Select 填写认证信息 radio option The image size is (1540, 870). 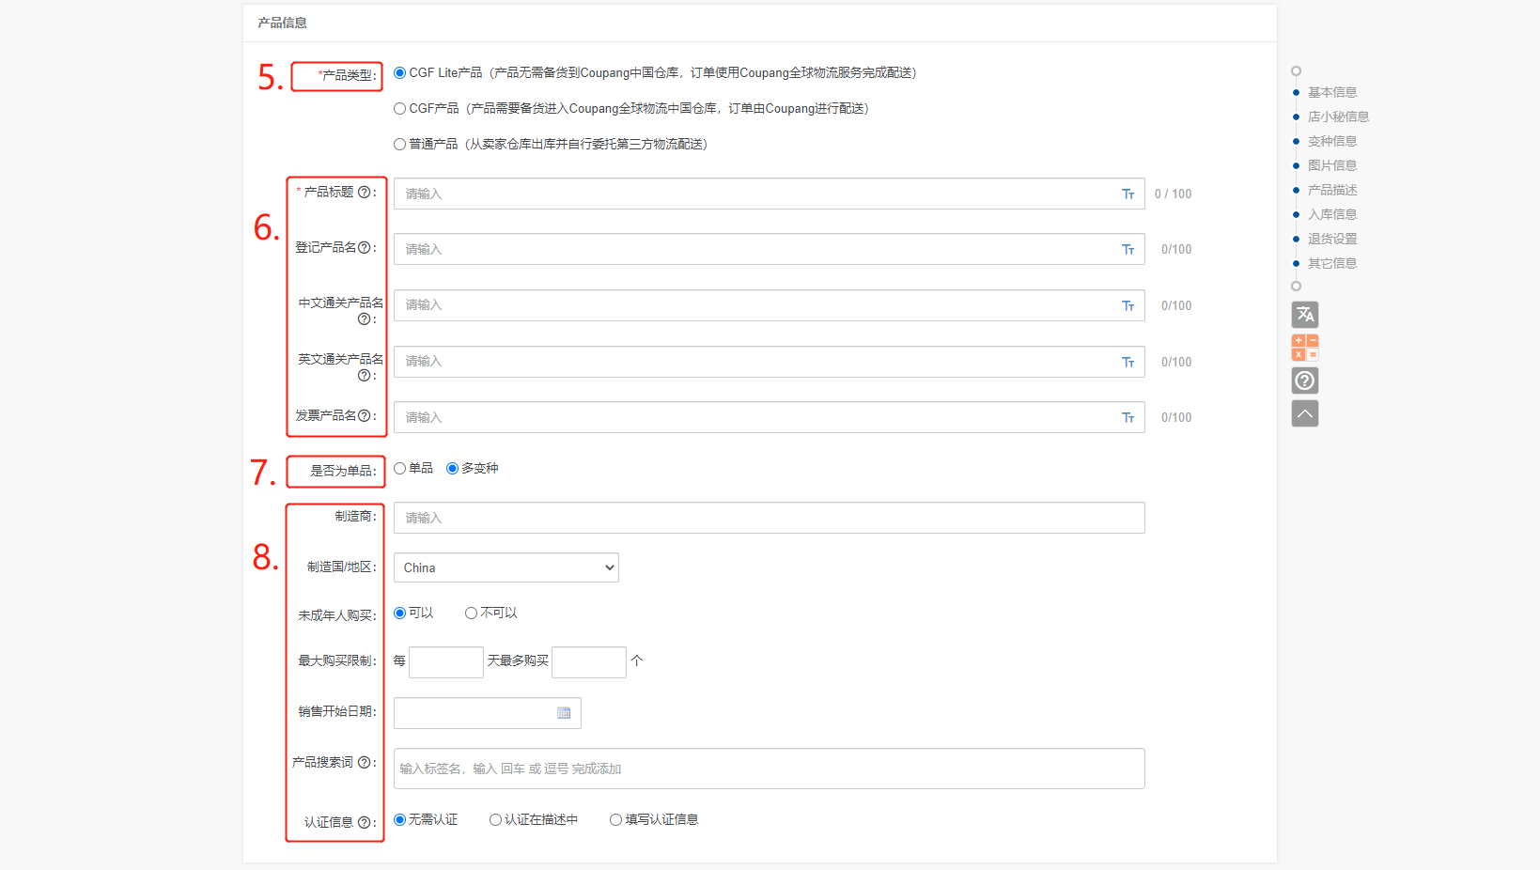[x=616, y=819]
